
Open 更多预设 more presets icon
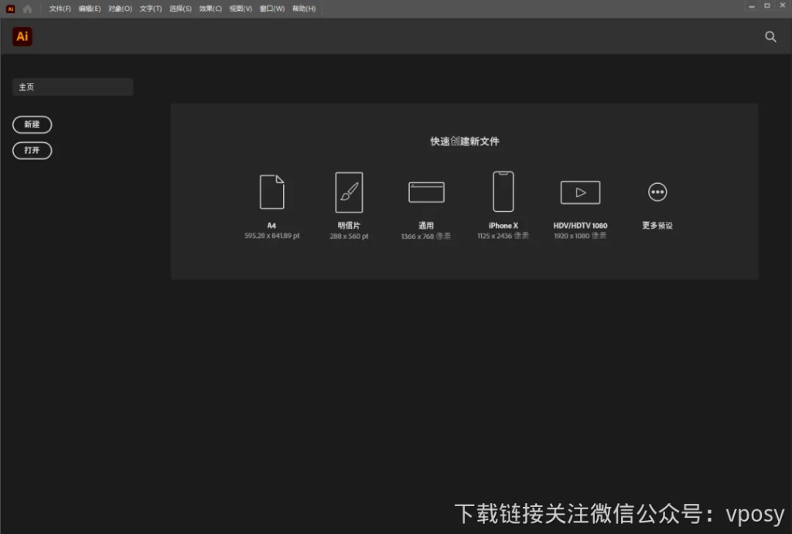[x=657, y=192]
